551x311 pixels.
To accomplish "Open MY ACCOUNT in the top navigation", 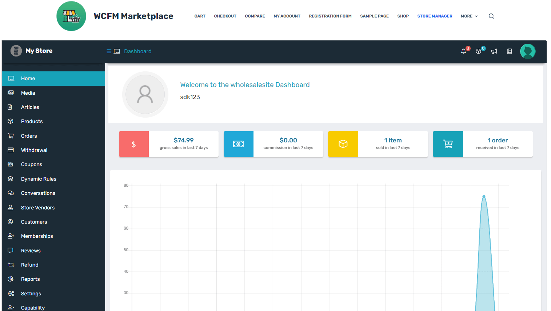I will [x=287, y=16].
